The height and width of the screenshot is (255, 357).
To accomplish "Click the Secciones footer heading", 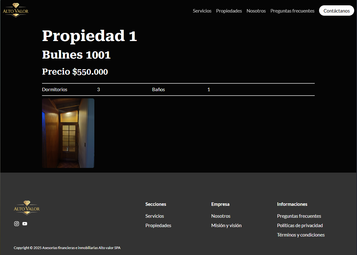I will pos(156,204).
